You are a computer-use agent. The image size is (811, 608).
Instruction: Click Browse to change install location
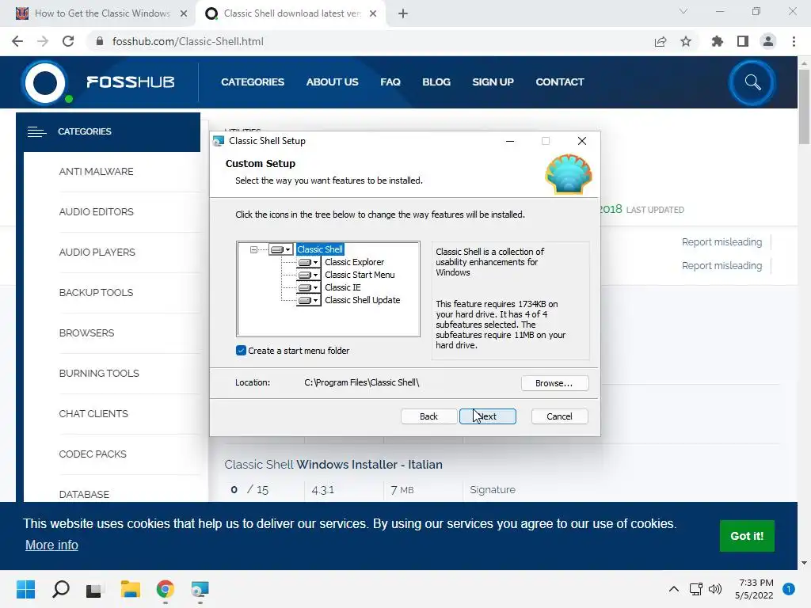(x=554, y=383)
